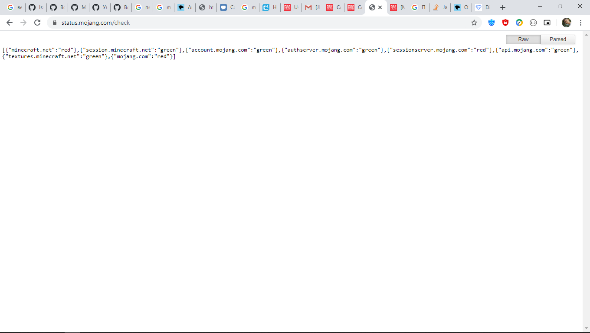Screen dimensions: 590x333
Task: Click the "api.mojang.com" entry
Action: (536, 50)
